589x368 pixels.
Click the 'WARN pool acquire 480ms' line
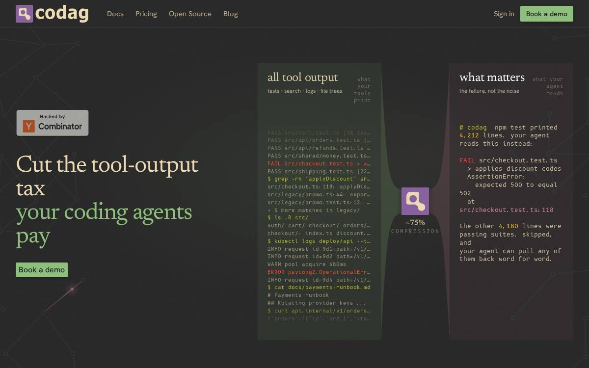(x=308, y=264)
